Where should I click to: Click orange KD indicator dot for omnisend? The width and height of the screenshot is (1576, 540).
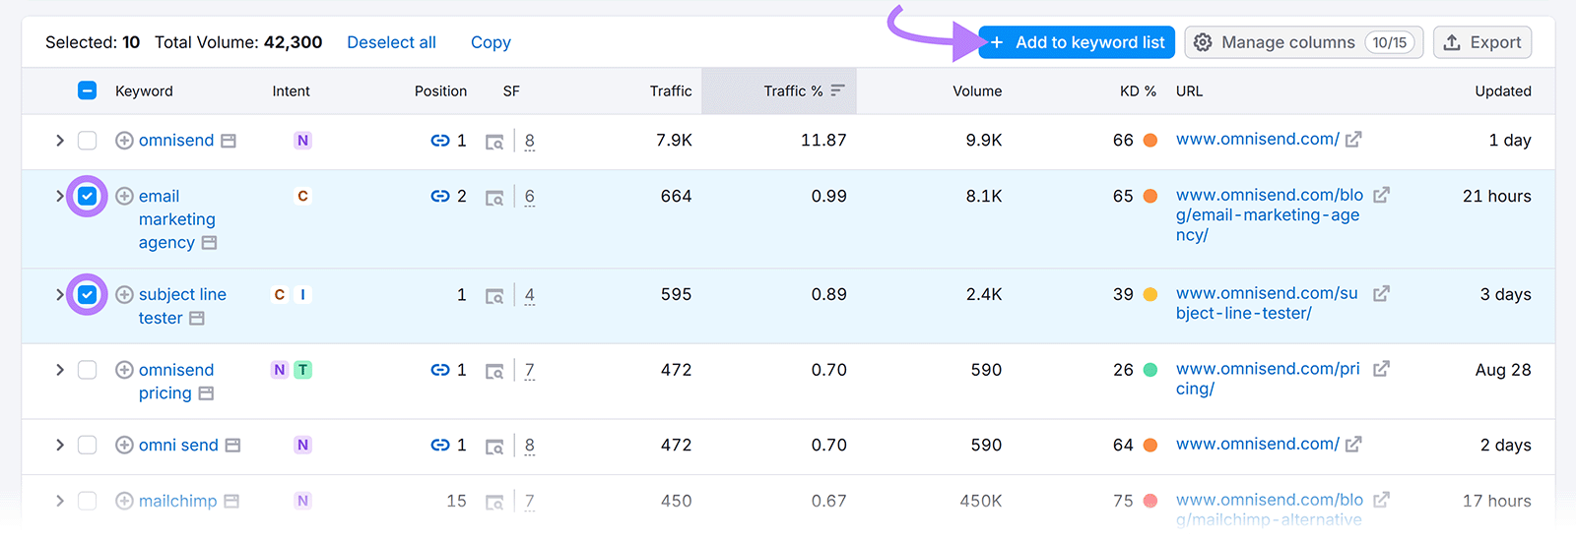tap(1149, 141)
